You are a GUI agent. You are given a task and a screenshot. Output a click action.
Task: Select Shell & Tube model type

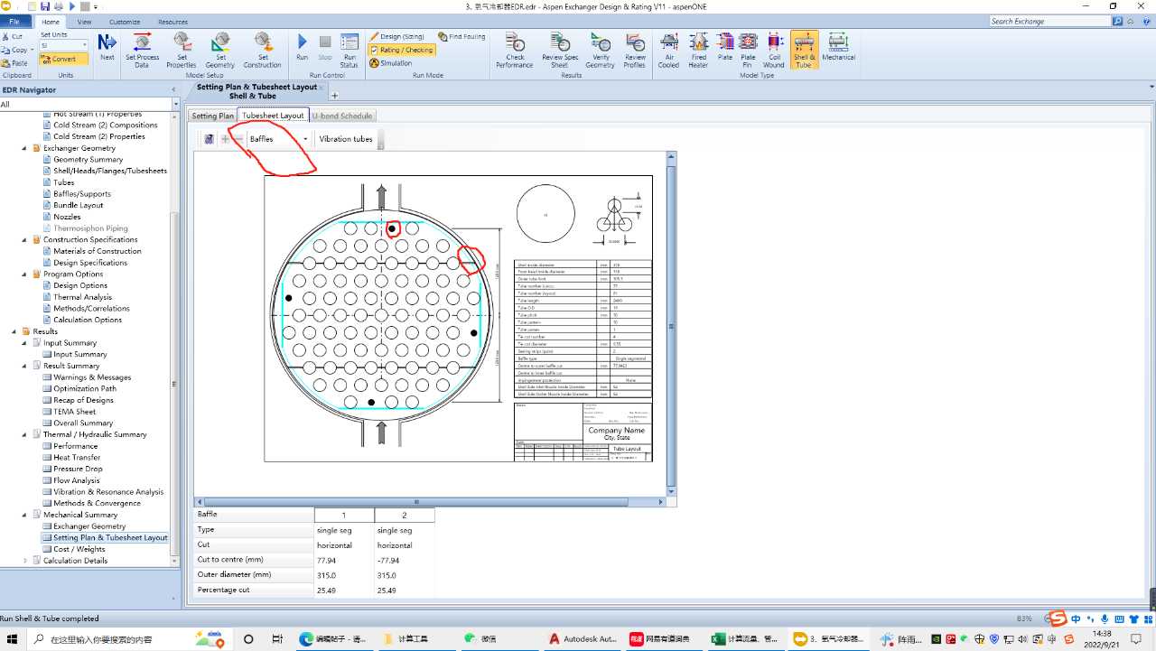(x=804, y=51)
